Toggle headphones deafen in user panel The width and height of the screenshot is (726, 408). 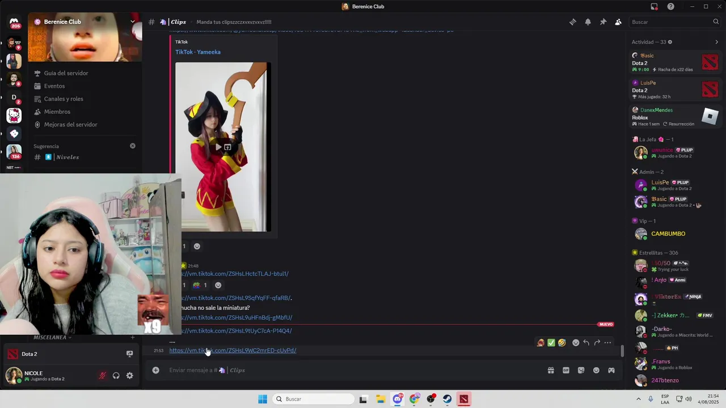click(x=116, y=376)
